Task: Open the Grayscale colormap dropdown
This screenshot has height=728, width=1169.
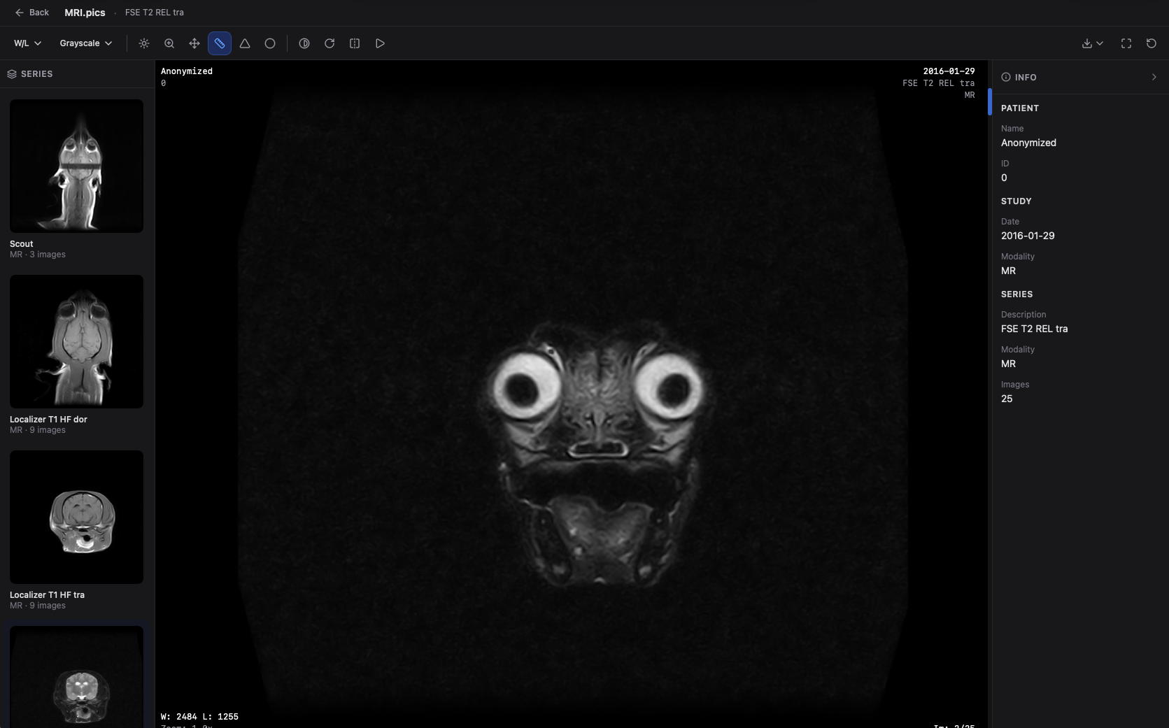Action: (x=85, y=43)
